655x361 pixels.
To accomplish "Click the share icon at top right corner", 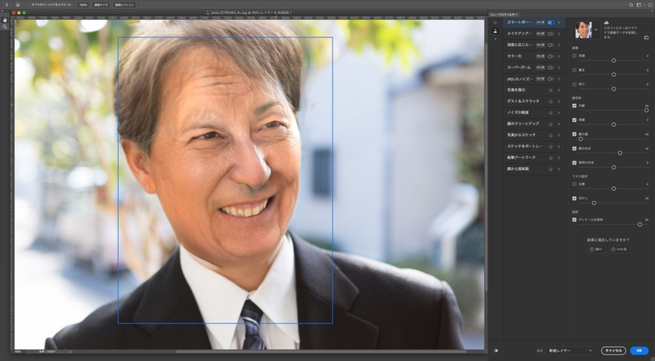I will tap(650, 5).
